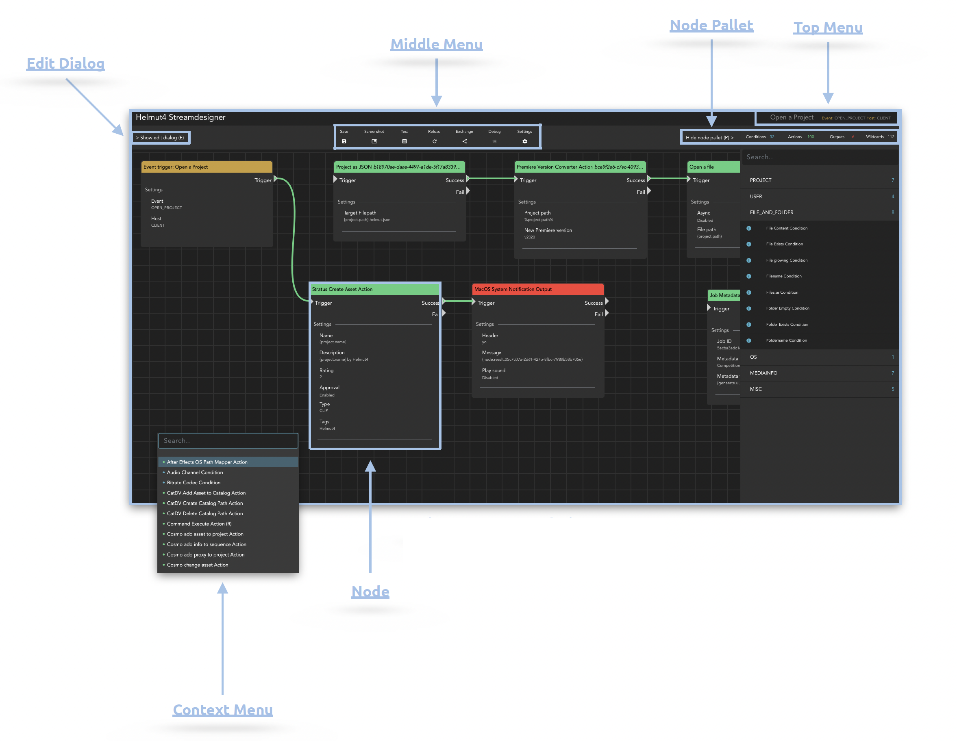Click the Exchange share icon

point(465,141)
